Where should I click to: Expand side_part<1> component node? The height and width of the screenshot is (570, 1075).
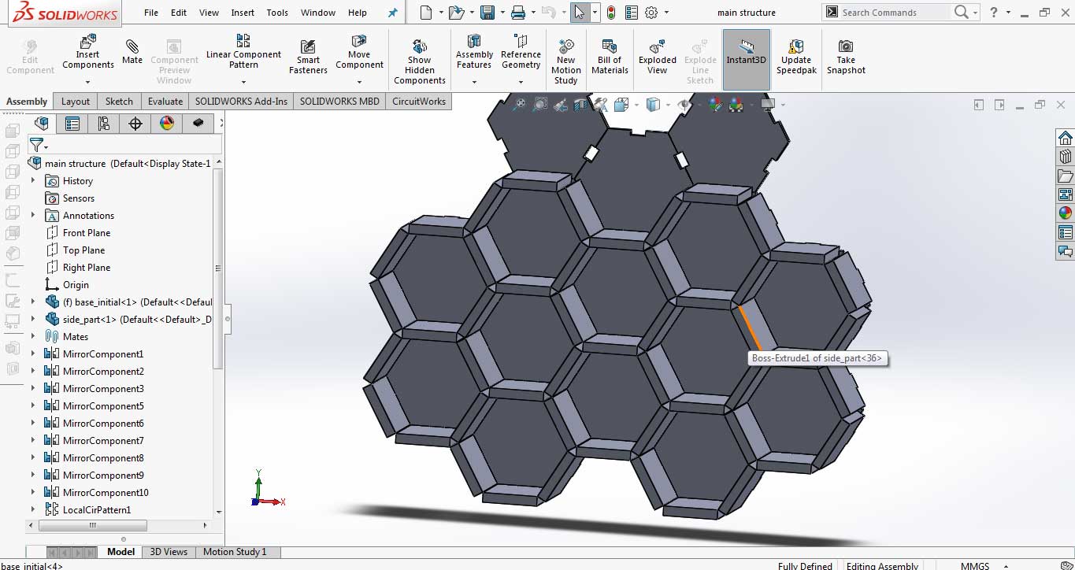[x=33, y=320]
